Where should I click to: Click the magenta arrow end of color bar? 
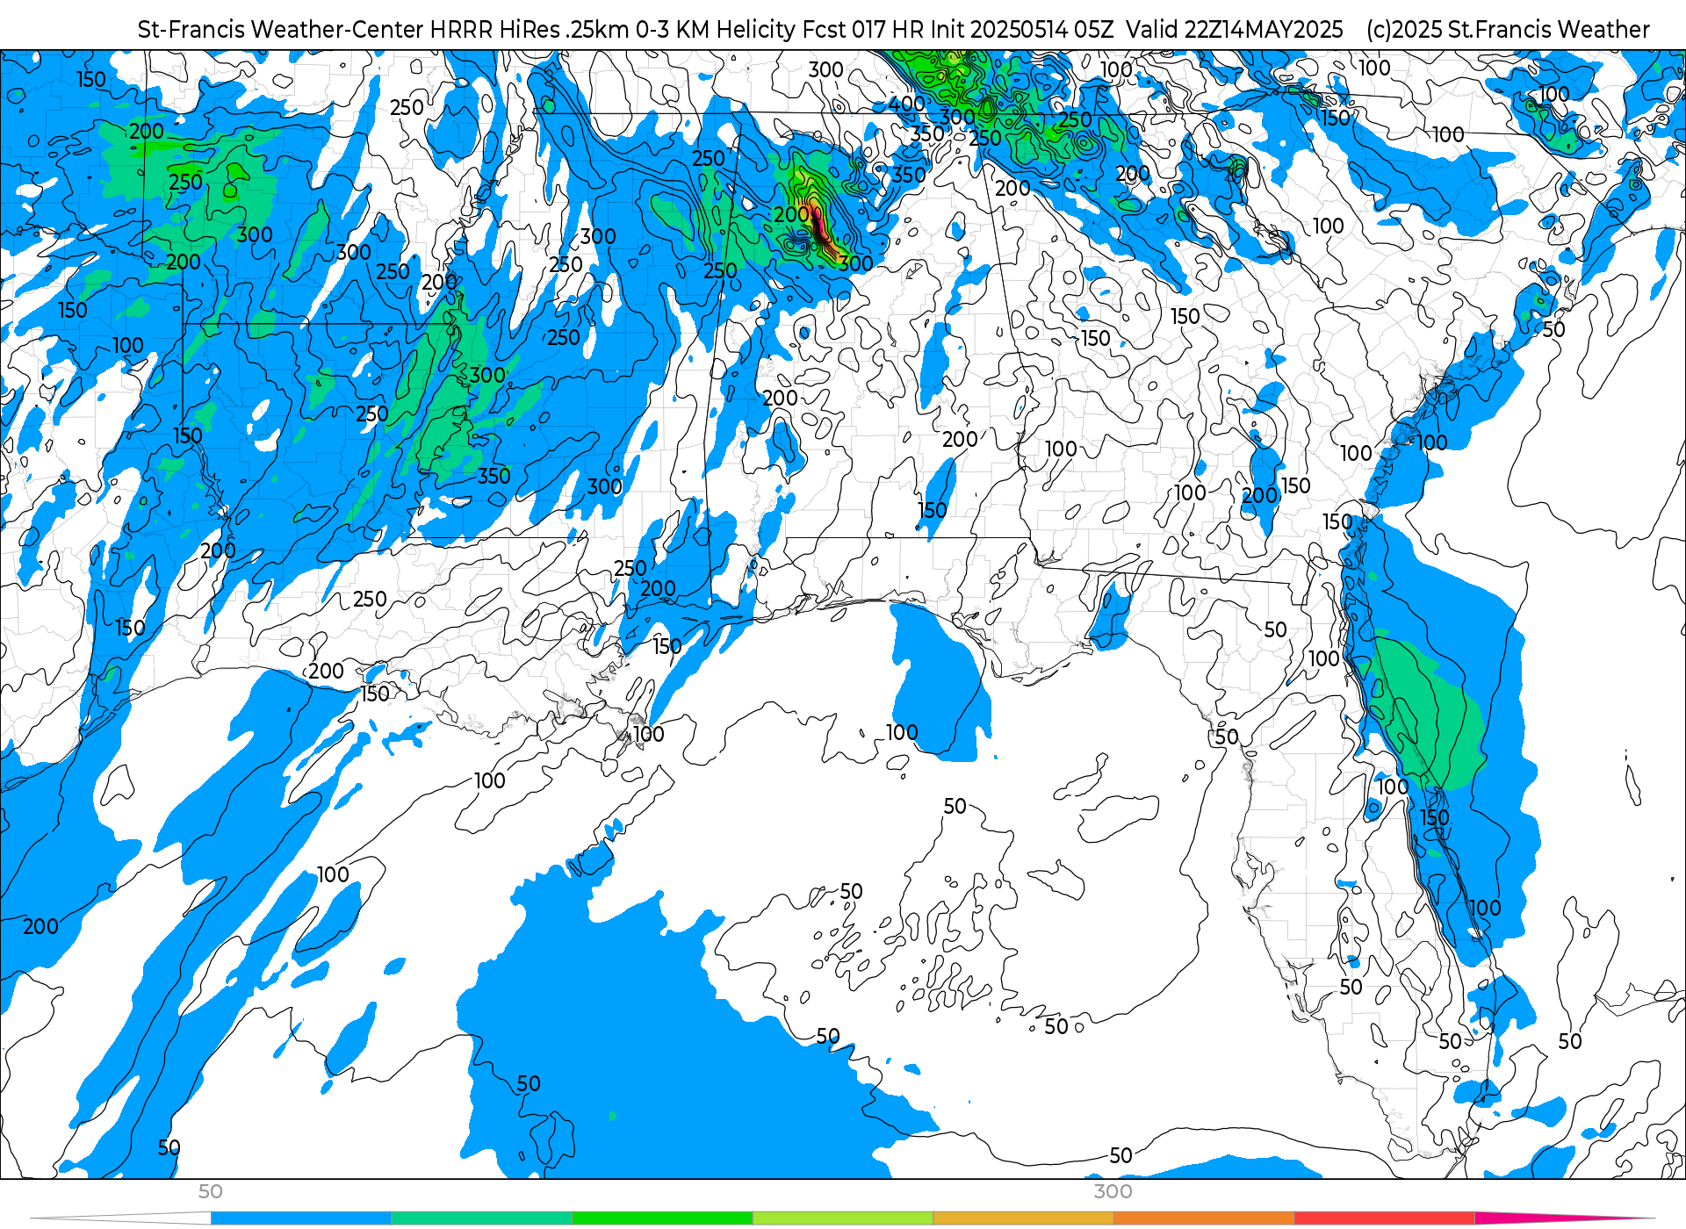(1563, 1218)
